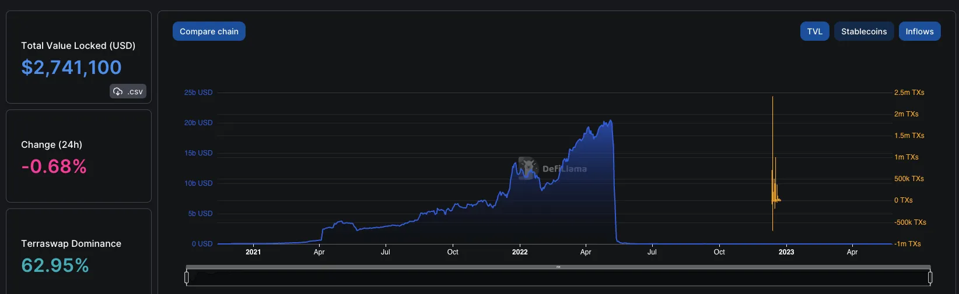Click the Total Value Locked (USD) label
The image size is (959, 294).
click(x=78, y=45)
